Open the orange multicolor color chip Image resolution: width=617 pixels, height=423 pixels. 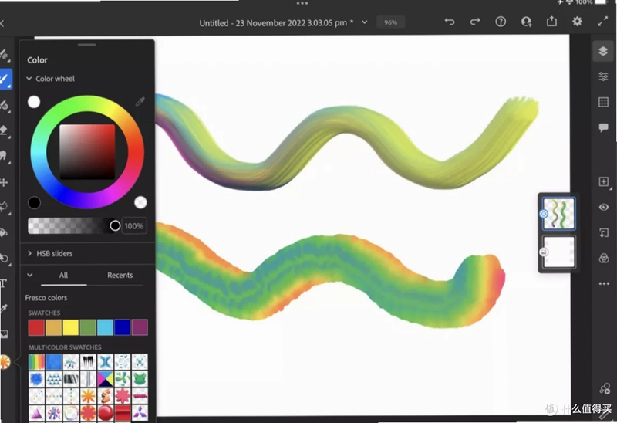click(x=5, y=361)
